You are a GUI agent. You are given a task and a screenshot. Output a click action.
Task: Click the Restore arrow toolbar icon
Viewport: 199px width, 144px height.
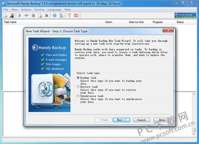[x=27, y=16]
